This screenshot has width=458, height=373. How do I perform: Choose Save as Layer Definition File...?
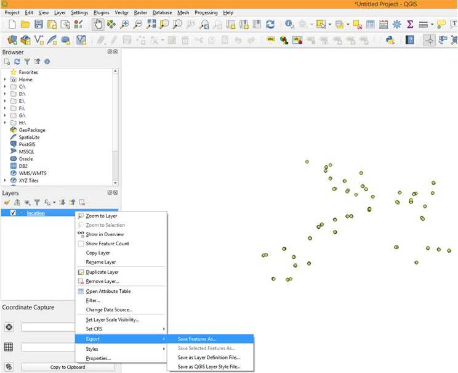pyautogui.click(x=211, y=357)
